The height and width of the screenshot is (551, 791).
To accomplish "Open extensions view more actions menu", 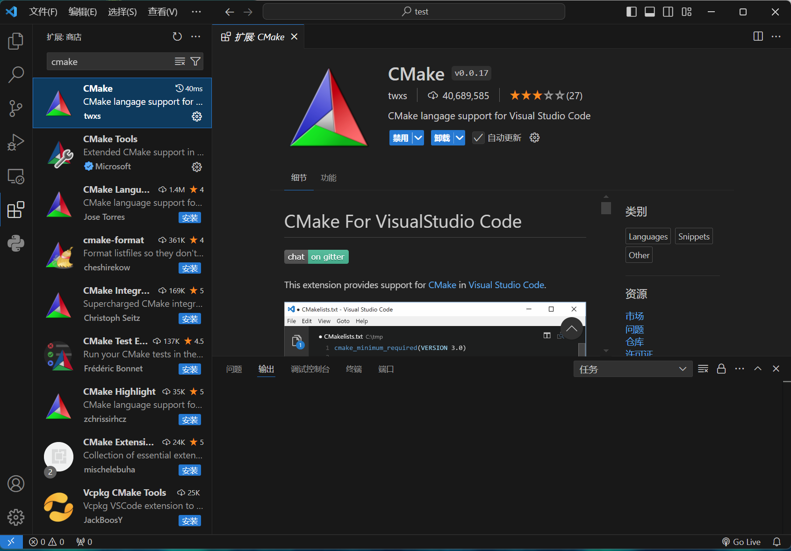I will (196, 36).
